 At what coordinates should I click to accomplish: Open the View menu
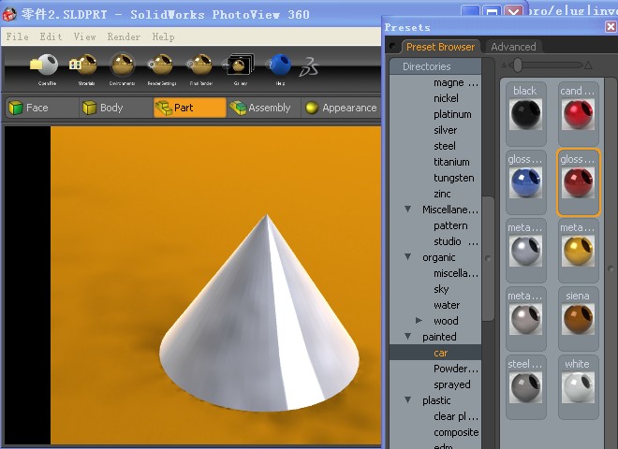click(x=84, y=36)
